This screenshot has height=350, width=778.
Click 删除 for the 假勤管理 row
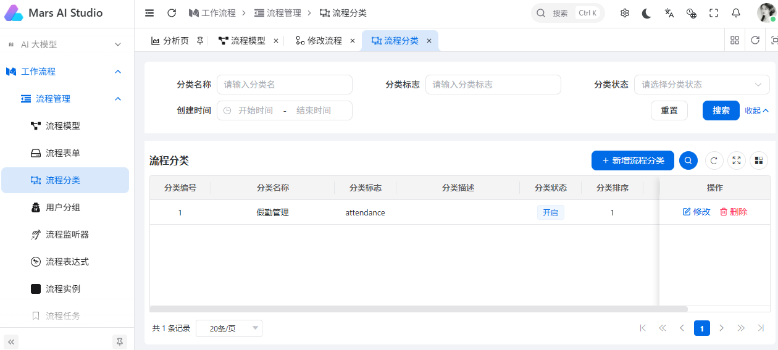point(734,212)
